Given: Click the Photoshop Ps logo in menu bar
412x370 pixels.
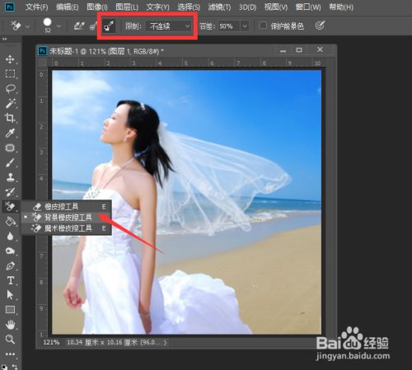Looking at the screenshot, I should click(10, 7).
